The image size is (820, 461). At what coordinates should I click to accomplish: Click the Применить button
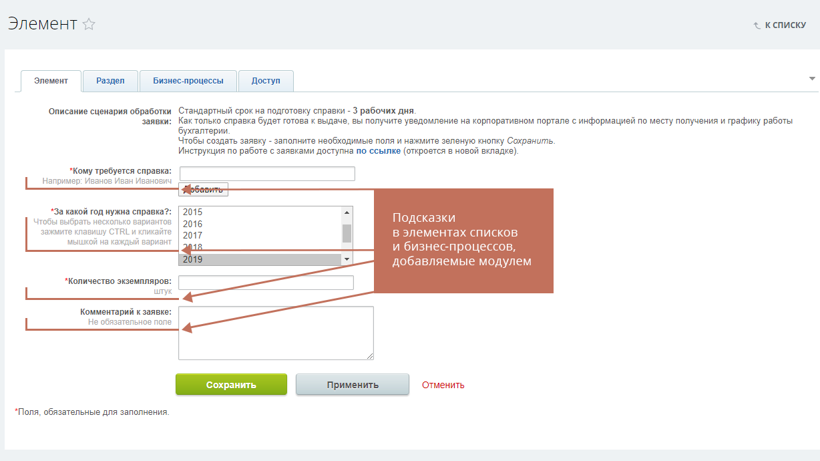coord(353,385)
